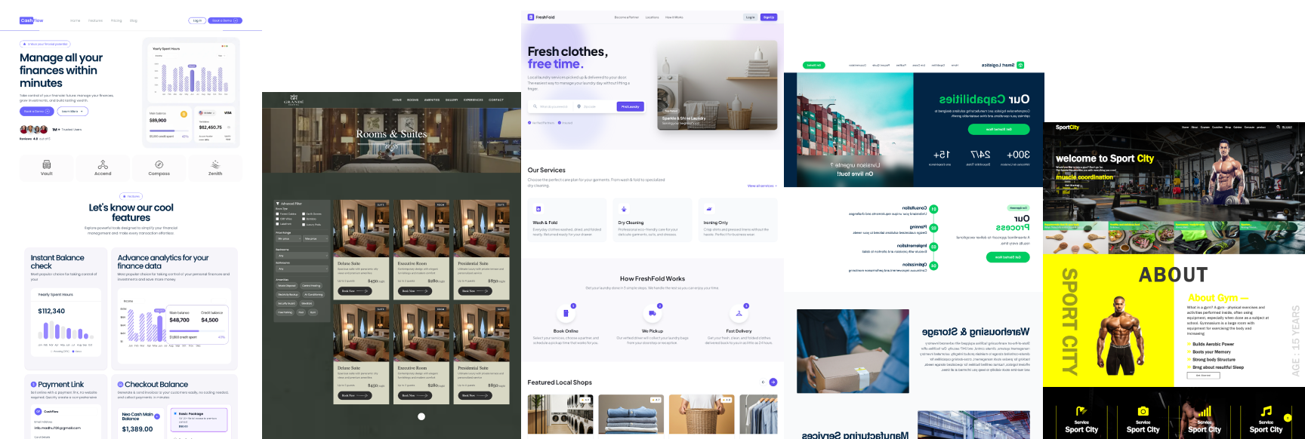The height and width of the screenshot is (439, 1305).
Task: Click the Fast Delivery hanger icon
Action: (x=739, y=314)
